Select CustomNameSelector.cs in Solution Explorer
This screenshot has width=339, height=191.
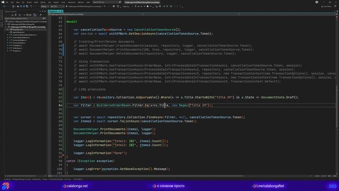[21, 38]
